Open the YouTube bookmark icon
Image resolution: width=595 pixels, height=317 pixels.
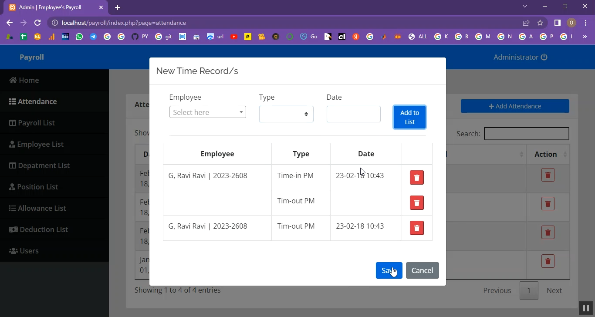click(x=234, y=37)
